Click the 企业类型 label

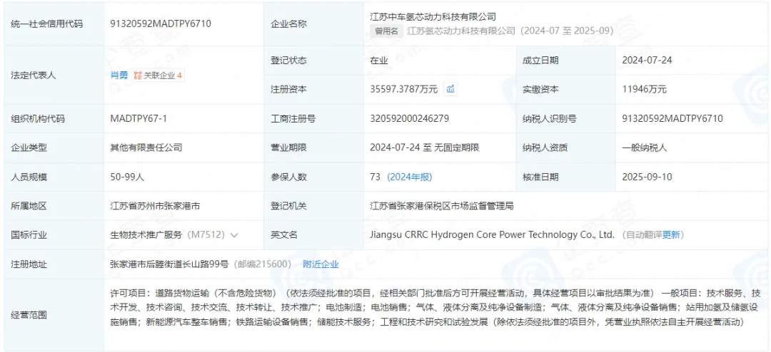coord(29,147)
